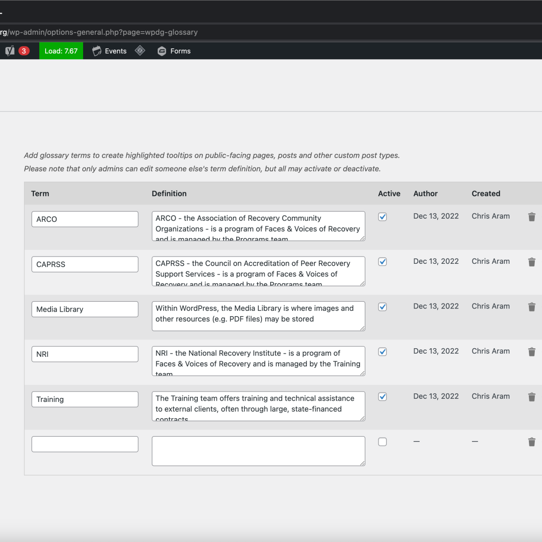Image resolution: width=542 pixels, height=542 pixels.
Task: Delete the NRI glossary term
Action: tap(532, 352)
